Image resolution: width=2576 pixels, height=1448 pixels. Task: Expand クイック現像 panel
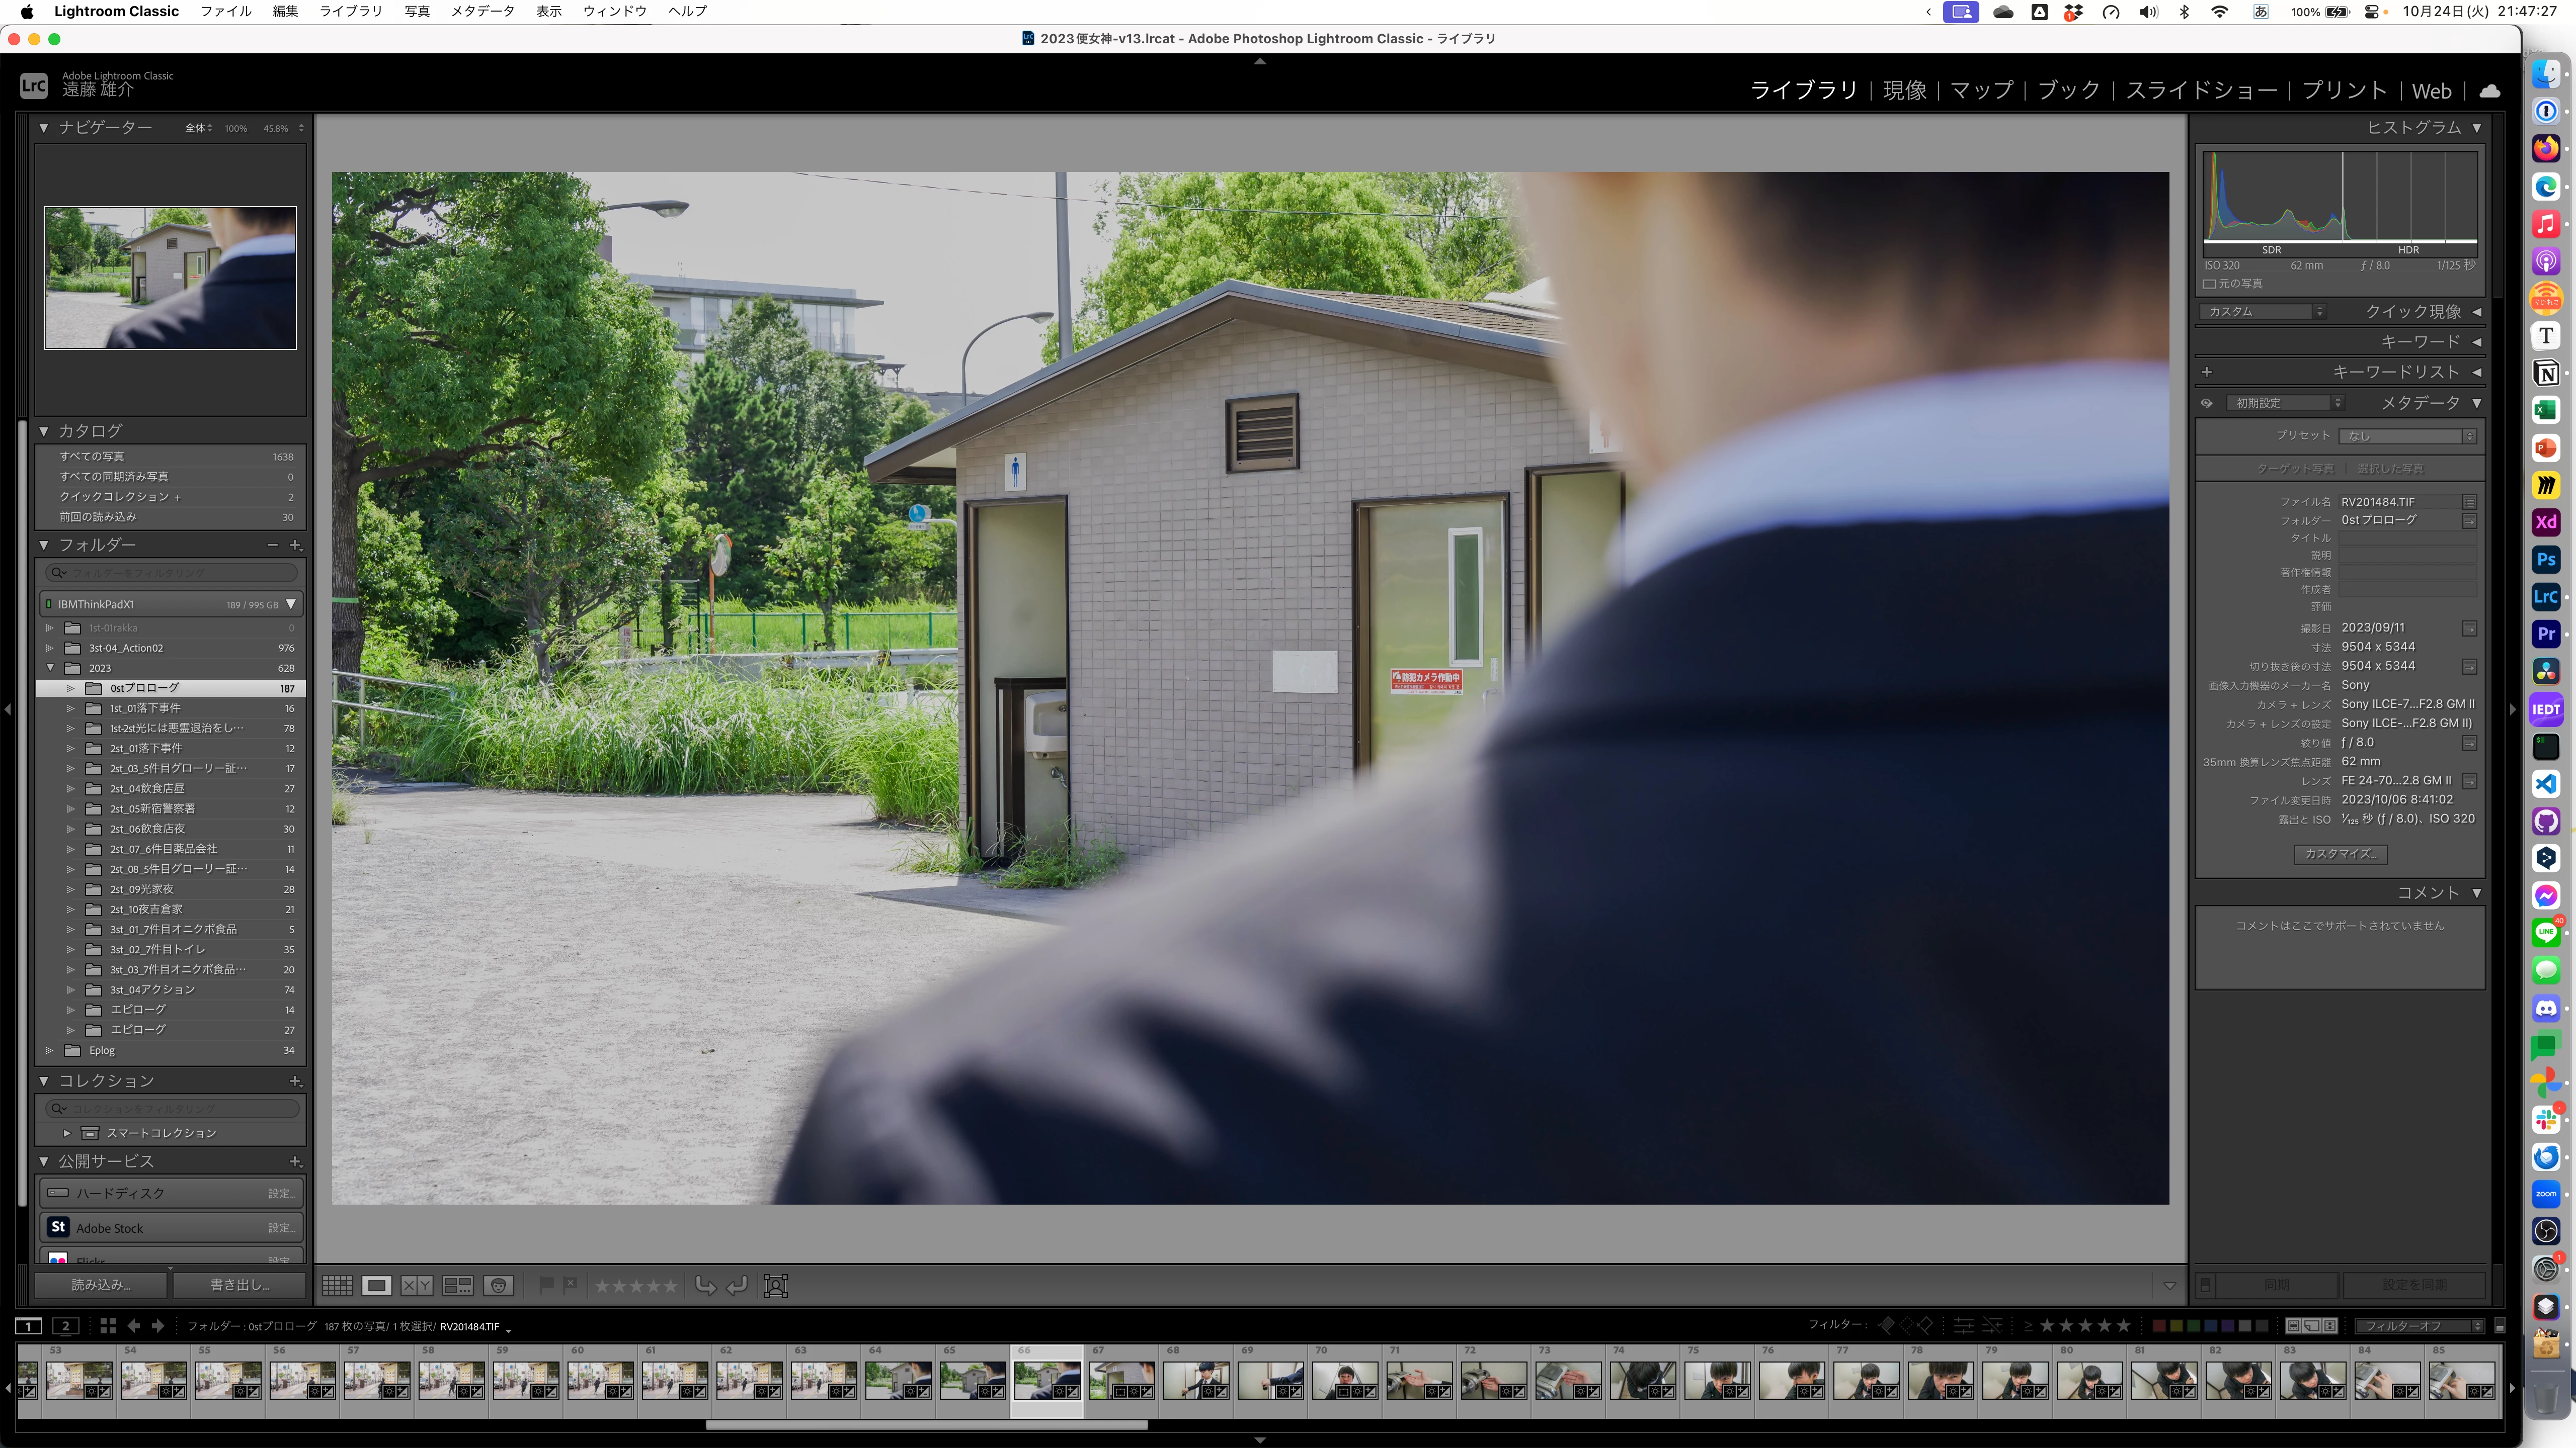point(2477,312)
